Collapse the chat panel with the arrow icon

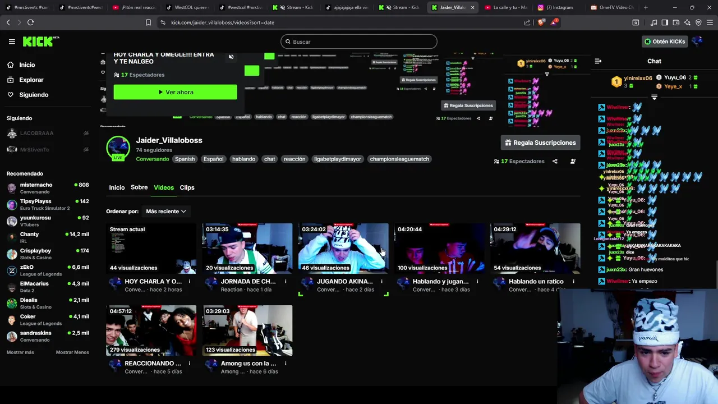598,61
